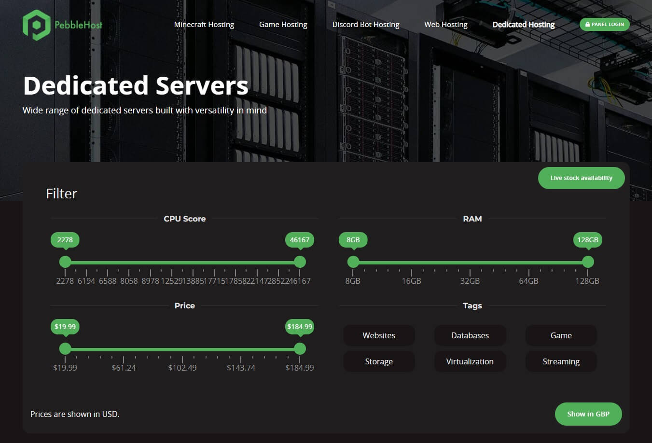Open the Game Hosting menu
Screen dimensions: 652x443
tap(283, 25)
